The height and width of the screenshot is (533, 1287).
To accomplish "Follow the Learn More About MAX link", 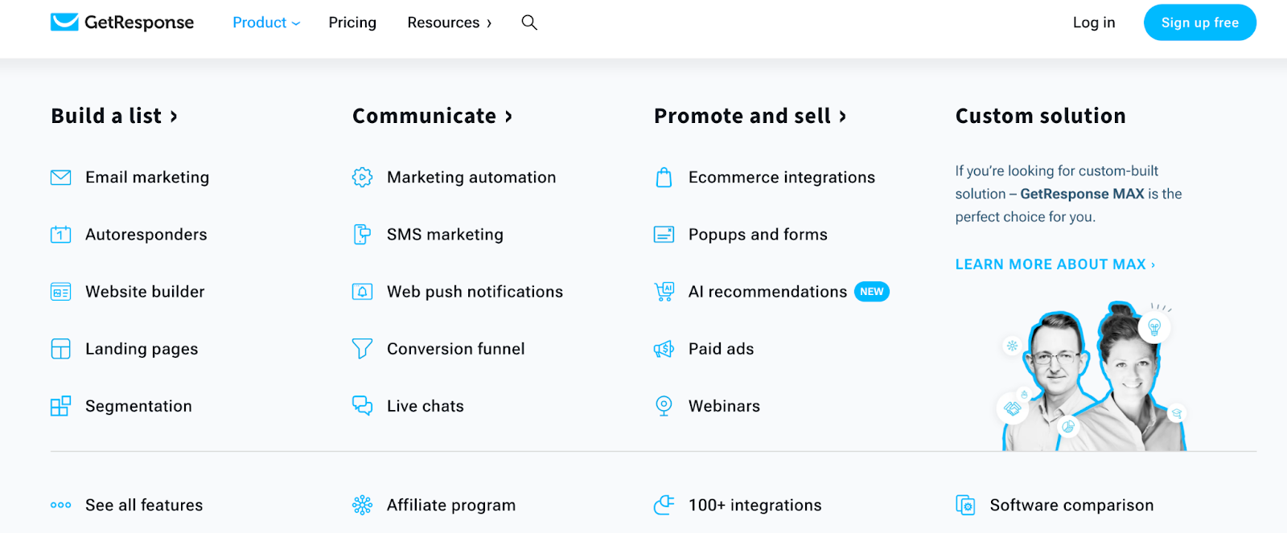I will pos(1055,264).
